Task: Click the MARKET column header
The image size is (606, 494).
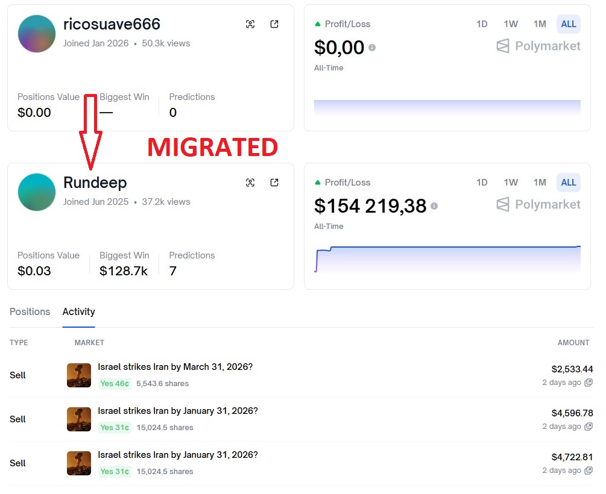Action: 89,343
